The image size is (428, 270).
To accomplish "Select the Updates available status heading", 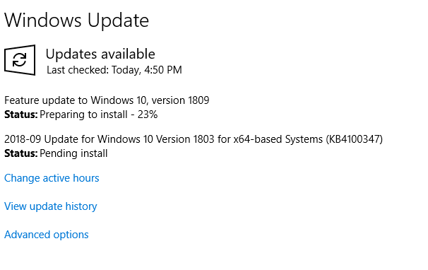I will [x=100, y=54].
